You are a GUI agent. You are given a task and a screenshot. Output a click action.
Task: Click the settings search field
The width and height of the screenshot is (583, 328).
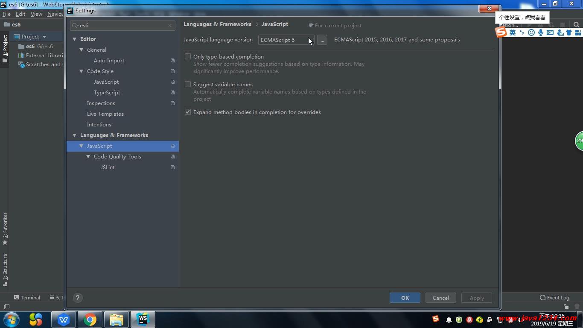click(122, 26)
